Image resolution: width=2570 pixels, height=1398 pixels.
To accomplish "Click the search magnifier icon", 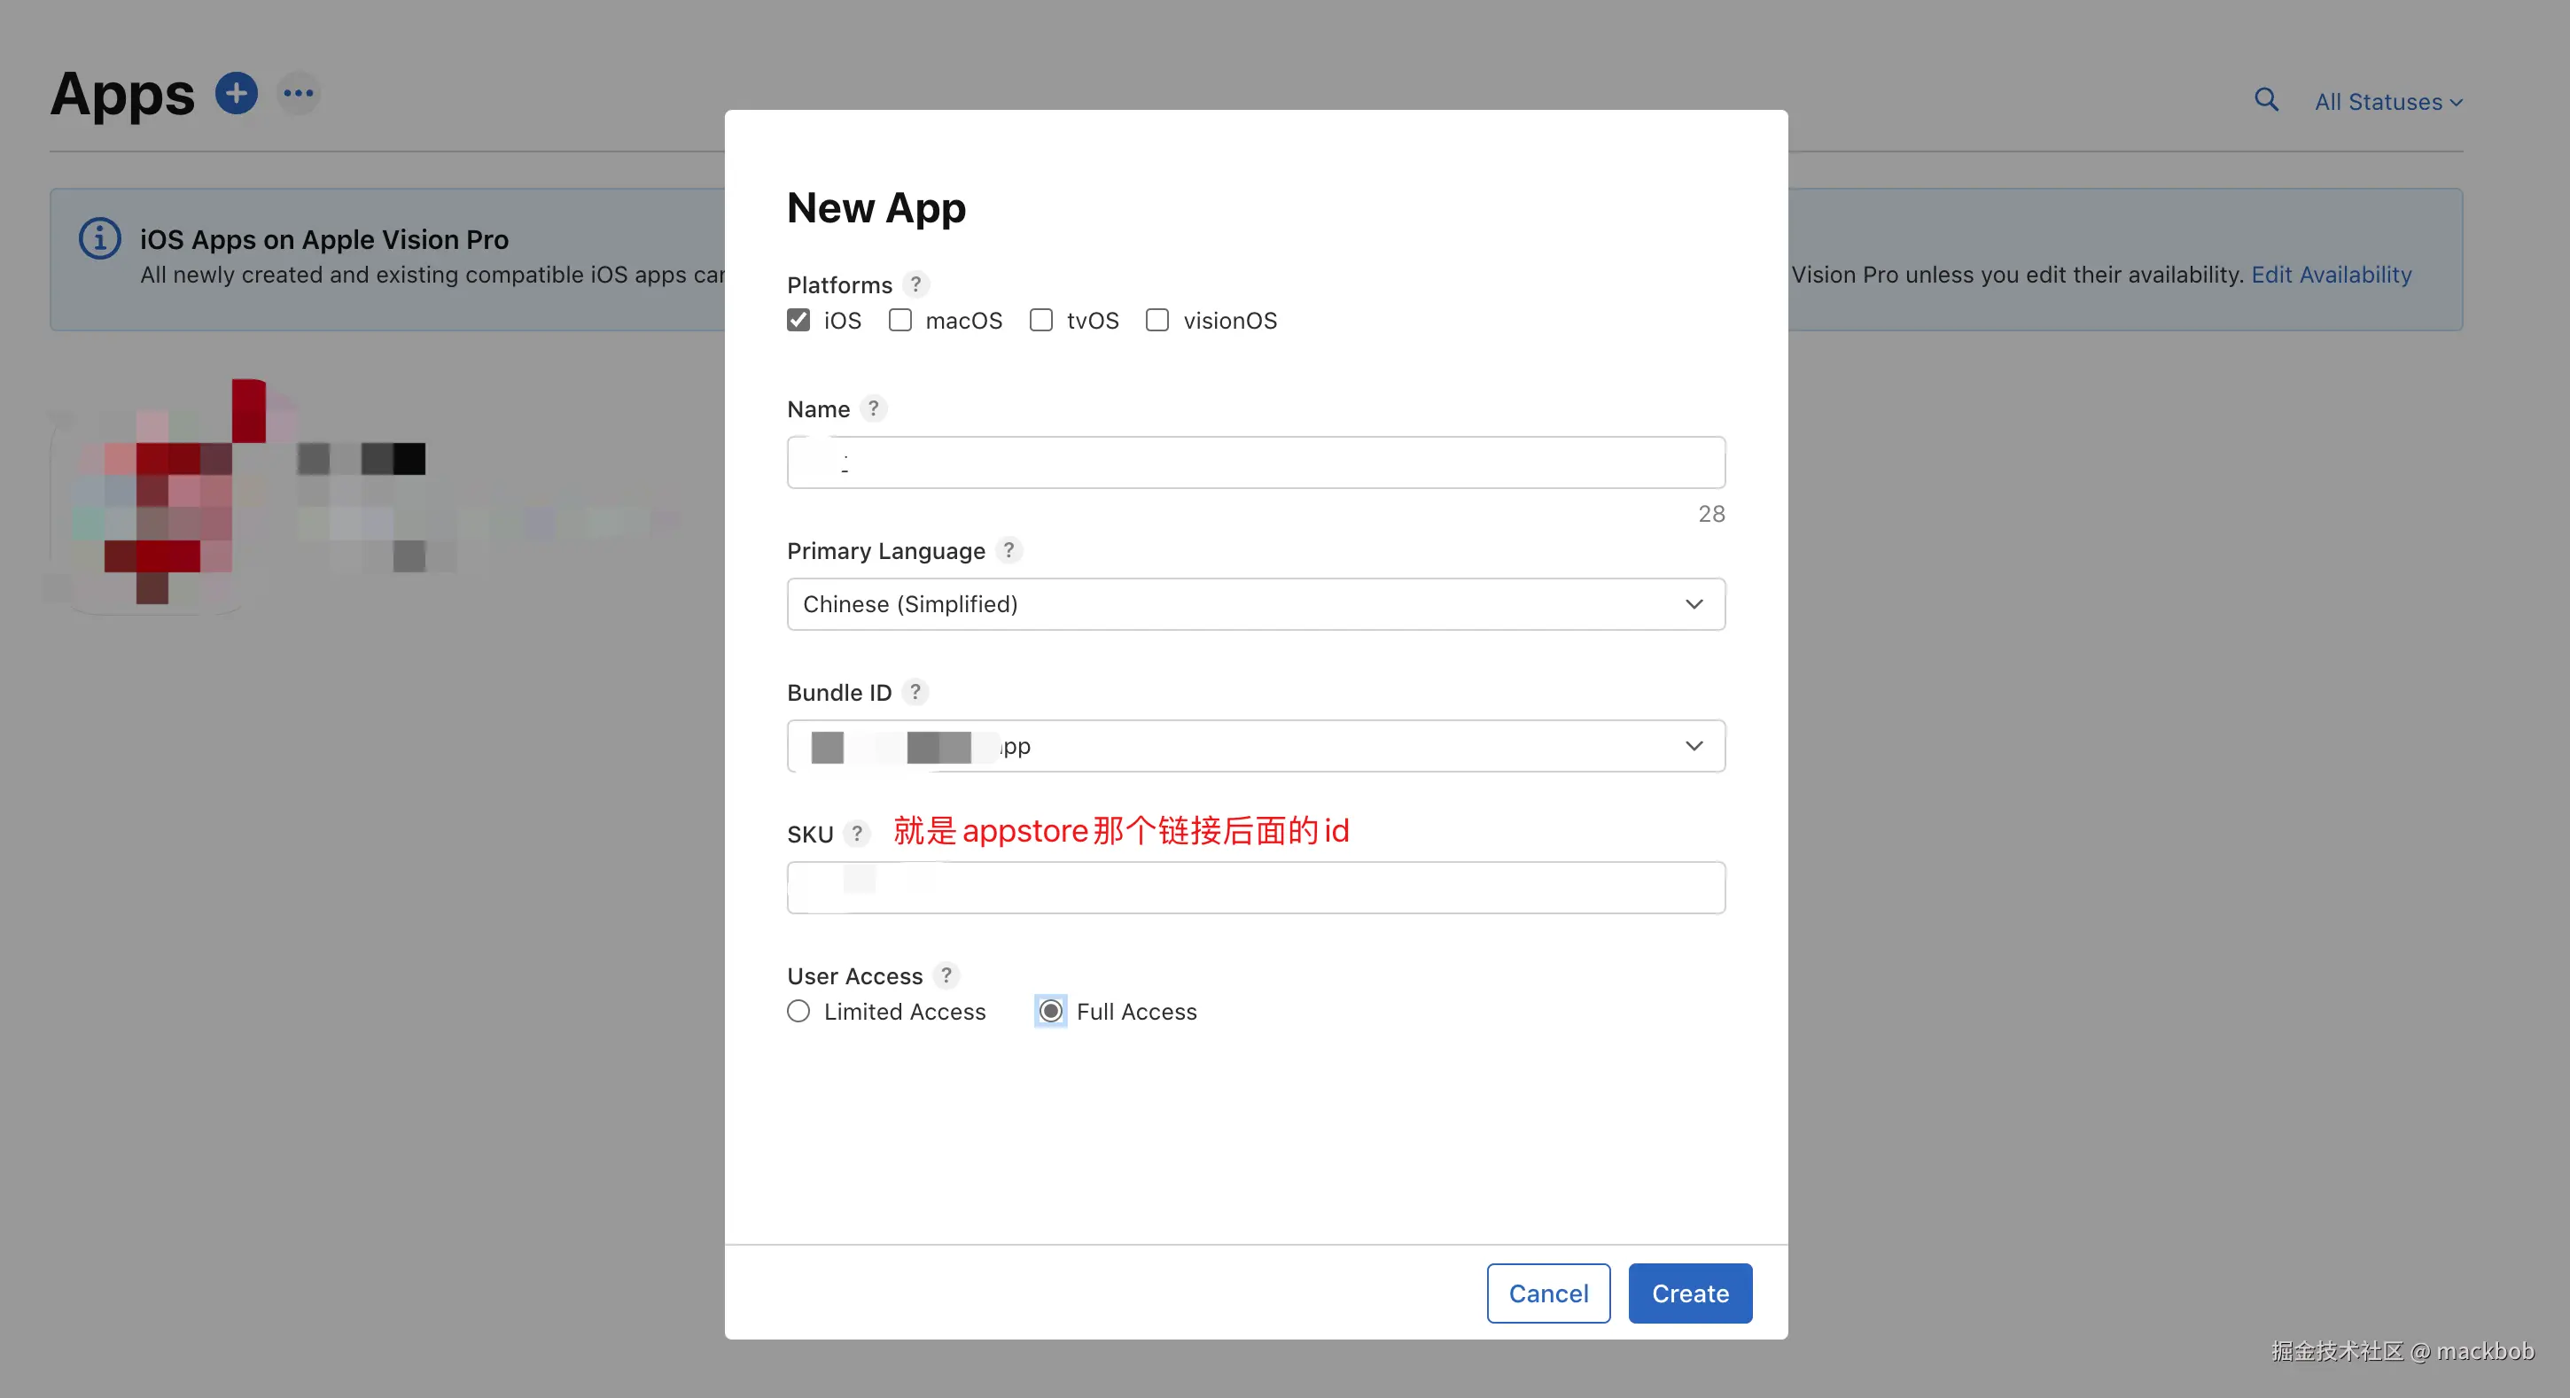I will point(2266,100).
